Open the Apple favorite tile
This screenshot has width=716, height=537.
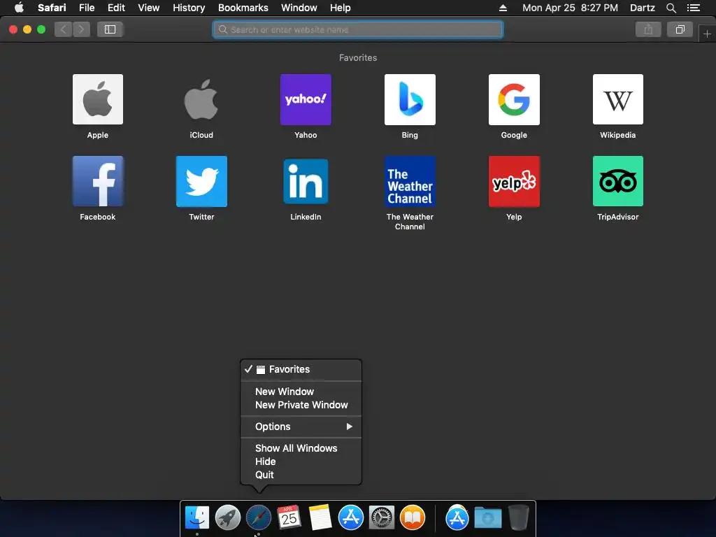[x=98, y=99]
